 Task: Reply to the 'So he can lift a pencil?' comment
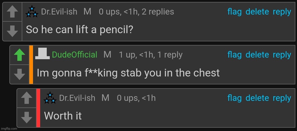(x=282, y=12)
